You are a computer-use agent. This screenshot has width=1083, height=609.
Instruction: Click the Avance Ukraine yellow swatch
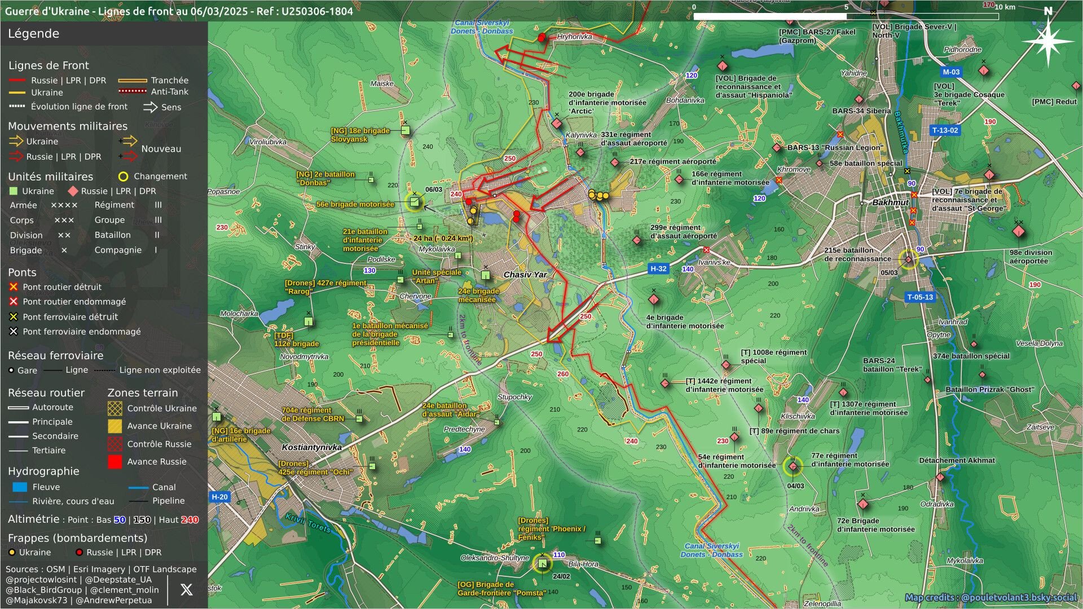tap(115, 426)
